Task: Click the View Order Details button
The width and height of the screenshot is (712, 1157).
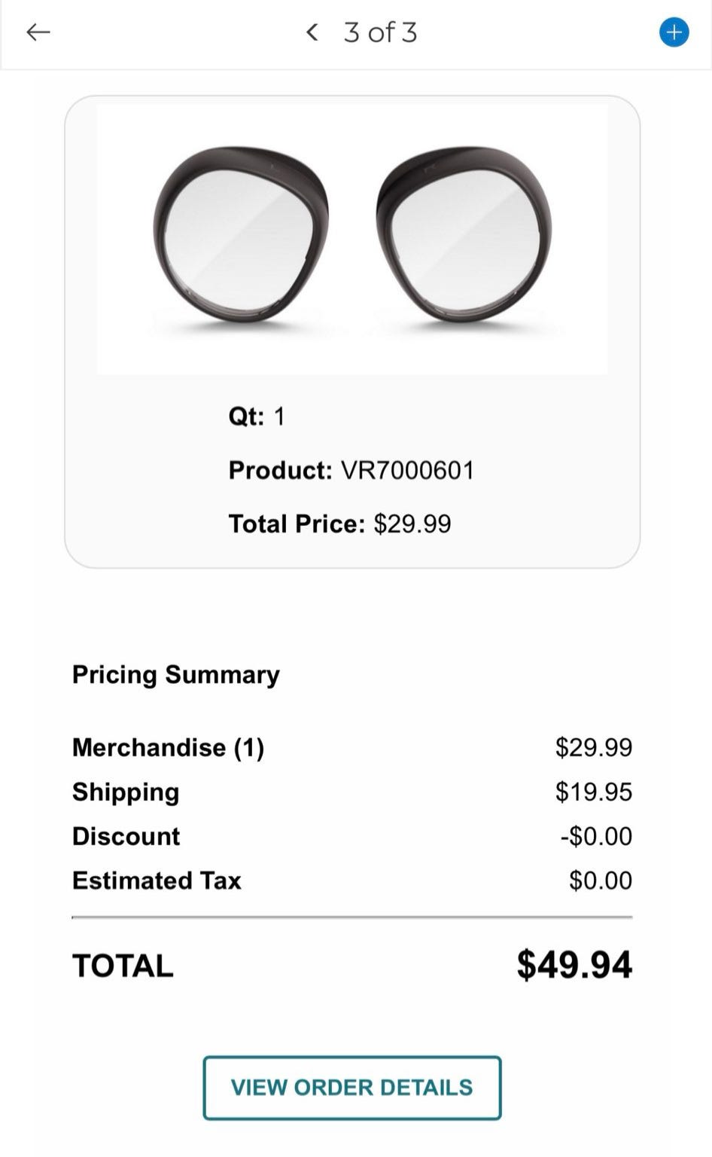Action: [x=351, y=1087]
